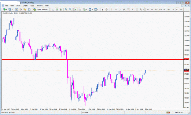
Task: Click the connection status bars icon
Action: point(168,113)
